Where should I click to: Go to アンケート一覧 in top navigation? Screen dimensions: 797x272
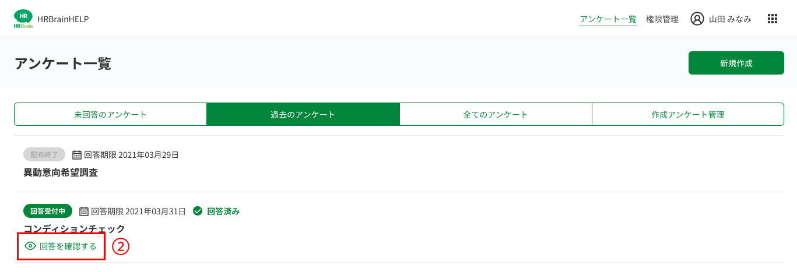coord(608,19)
